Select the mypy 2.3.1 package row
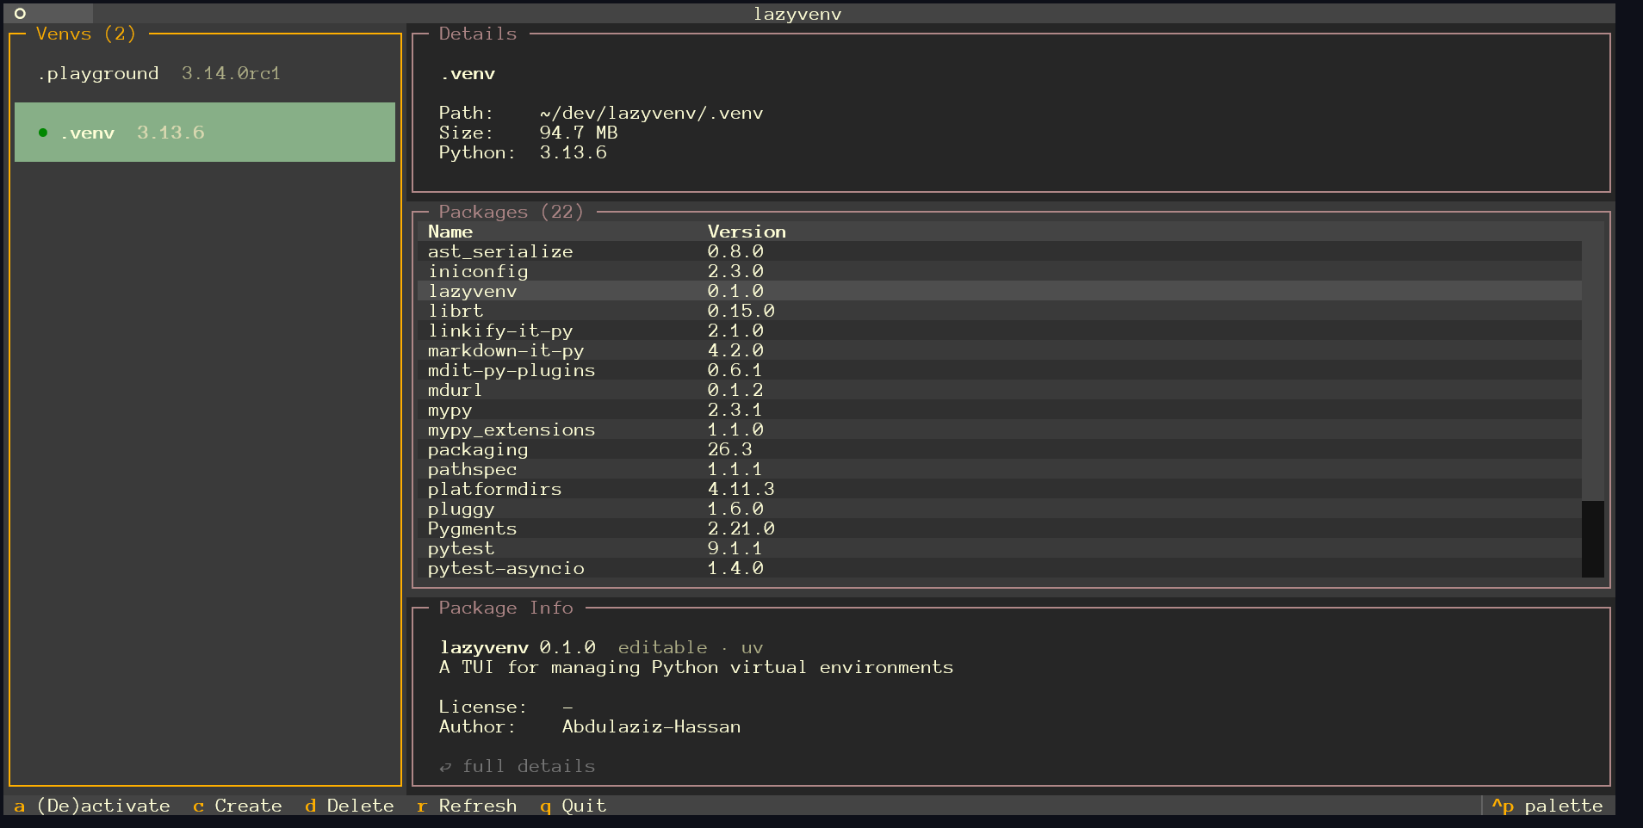 (x=1000, y=410)
